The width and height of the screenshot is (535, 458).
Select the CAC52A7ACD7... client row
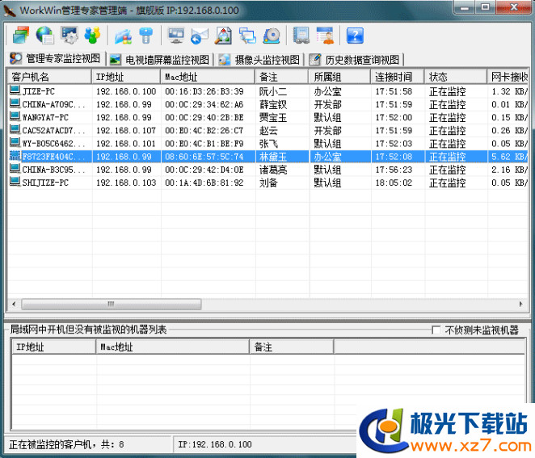267,130
